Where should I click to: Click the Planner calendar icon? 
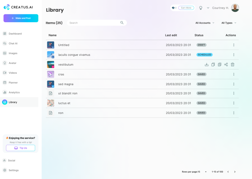pos(5,82)
